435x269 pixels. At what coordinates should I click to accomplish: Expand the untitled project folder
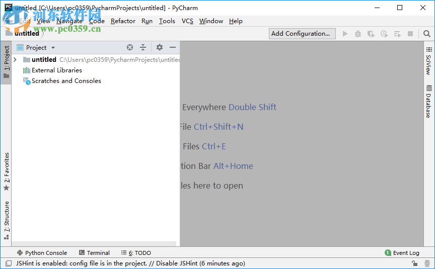[15, 59]
